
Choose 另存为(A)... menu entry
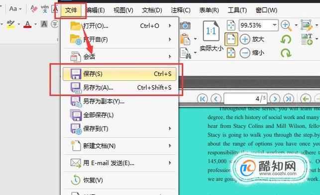(119, 88)
